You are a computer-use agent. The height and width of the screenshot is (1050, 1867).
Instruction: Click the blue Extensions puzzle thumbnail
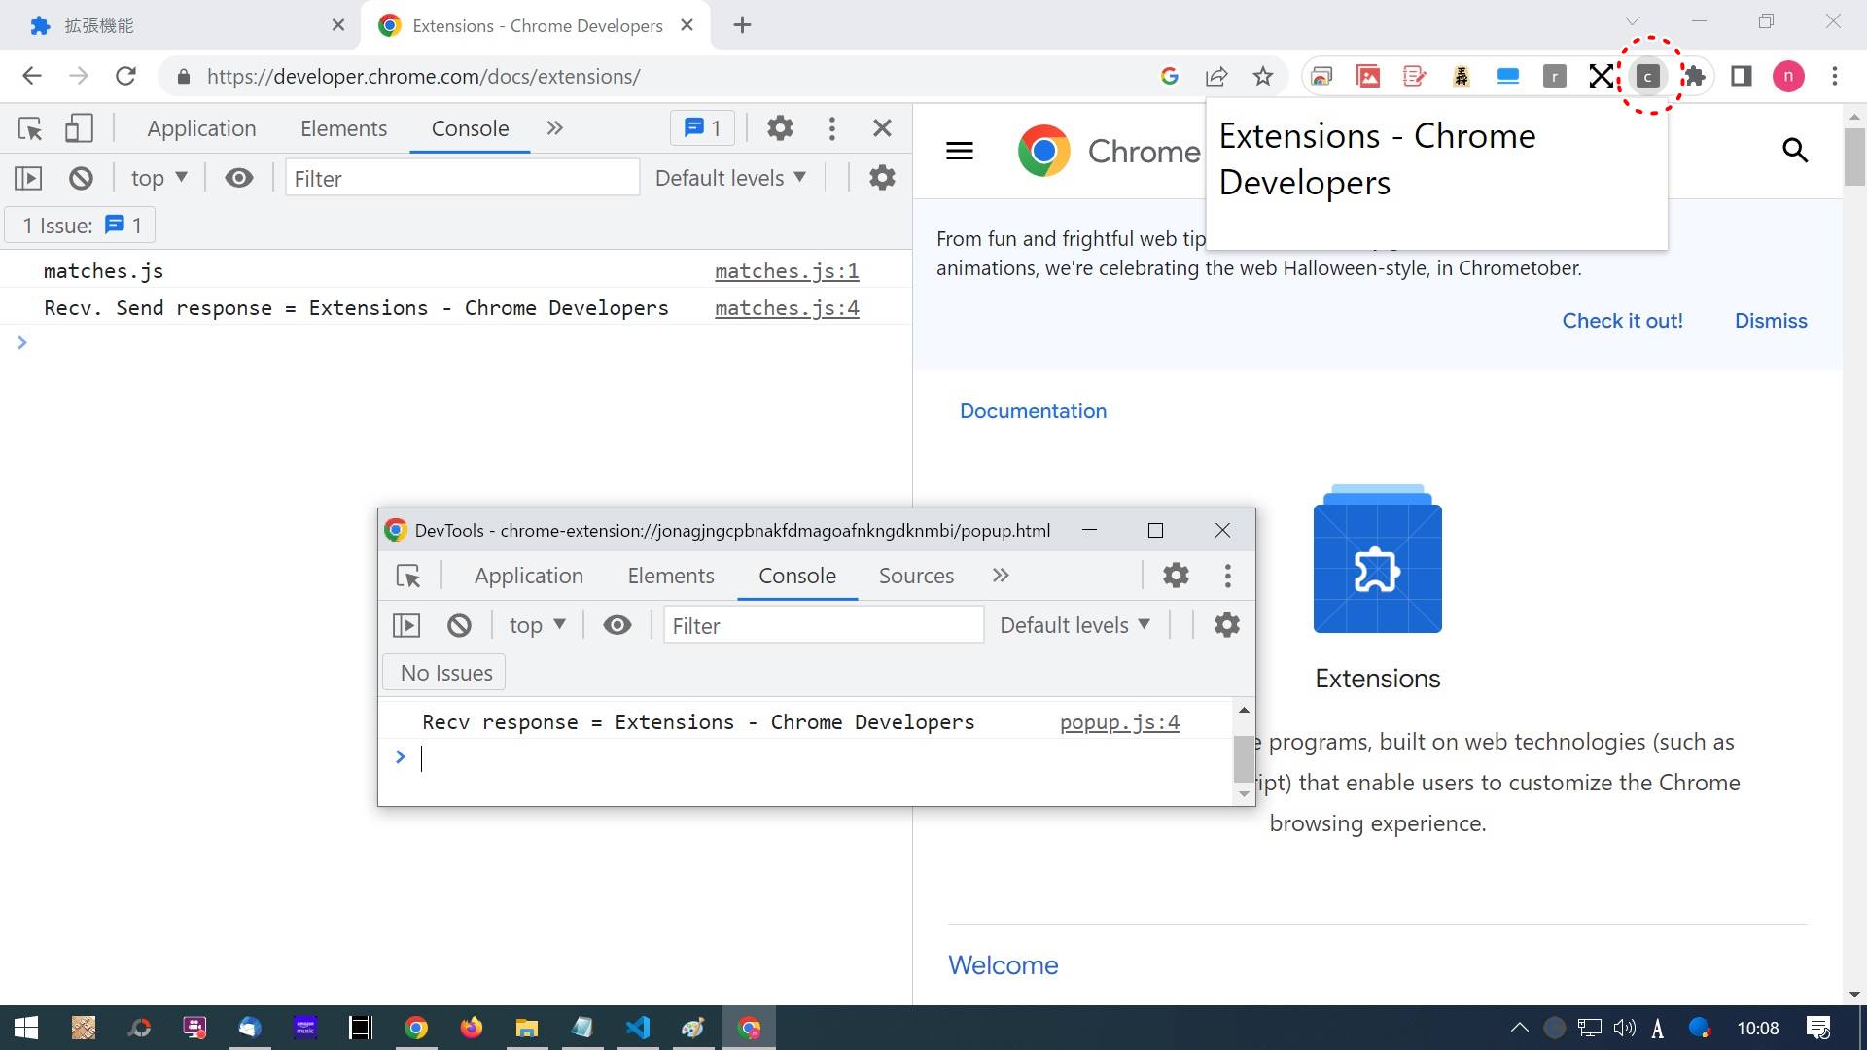pyautogui.click(x=1377, y=559)
